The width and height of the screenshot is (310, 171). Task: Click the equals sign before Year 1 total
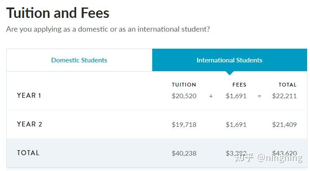259,96
